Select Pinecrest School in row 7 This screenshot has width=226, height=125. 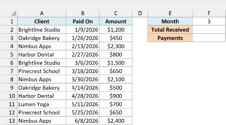coord(42,71)
